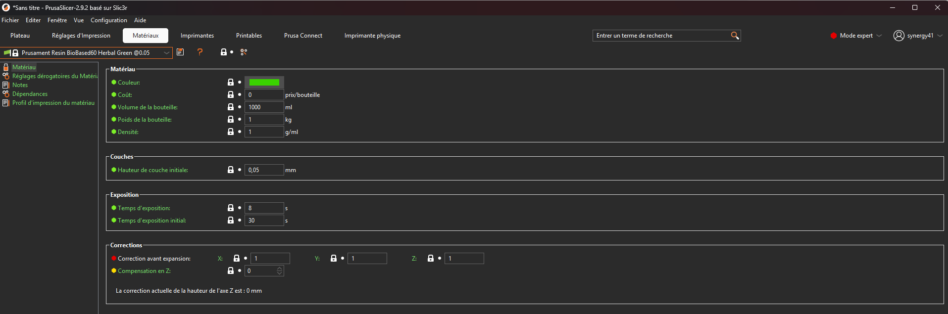Click the lock icon beside Temps d'exposition initial
The image size is (948, 314).
click(x=231, y=220)
